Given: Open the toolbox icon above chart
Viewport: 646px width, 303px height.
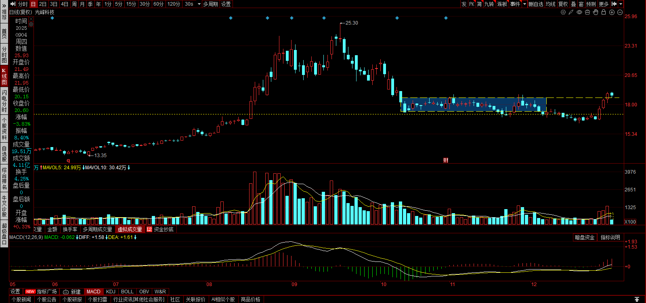Looking at the screenshot, I should point(587,12).
